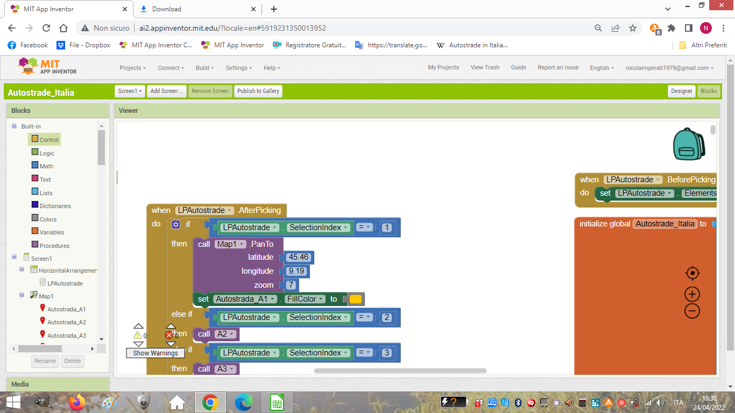
Task: Click the orange FillColor color block
Action: point(356,299)
